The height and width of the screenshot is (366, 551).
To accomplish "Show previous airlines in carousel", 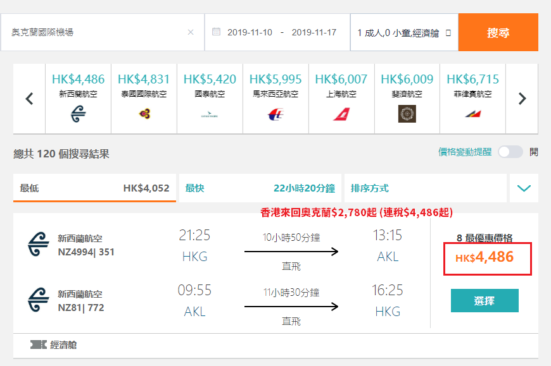I will pyautogui.click(x=30, y=99).
